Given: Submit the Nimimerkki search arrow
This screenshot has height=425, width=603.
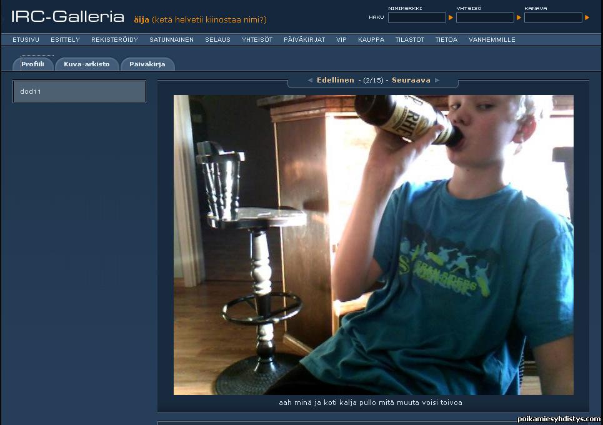Looking at the screenshot, I should pos(451,17).
